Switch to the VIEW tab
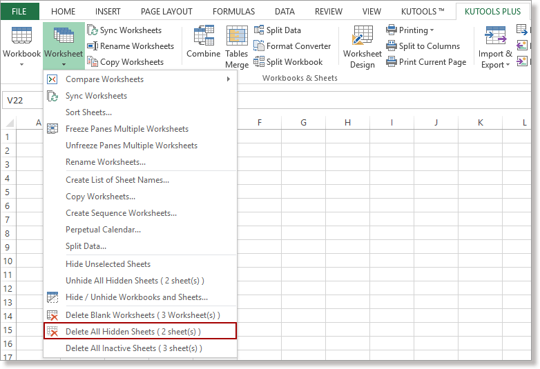Screen dimensions: 540x369 [x=372, y=12]
